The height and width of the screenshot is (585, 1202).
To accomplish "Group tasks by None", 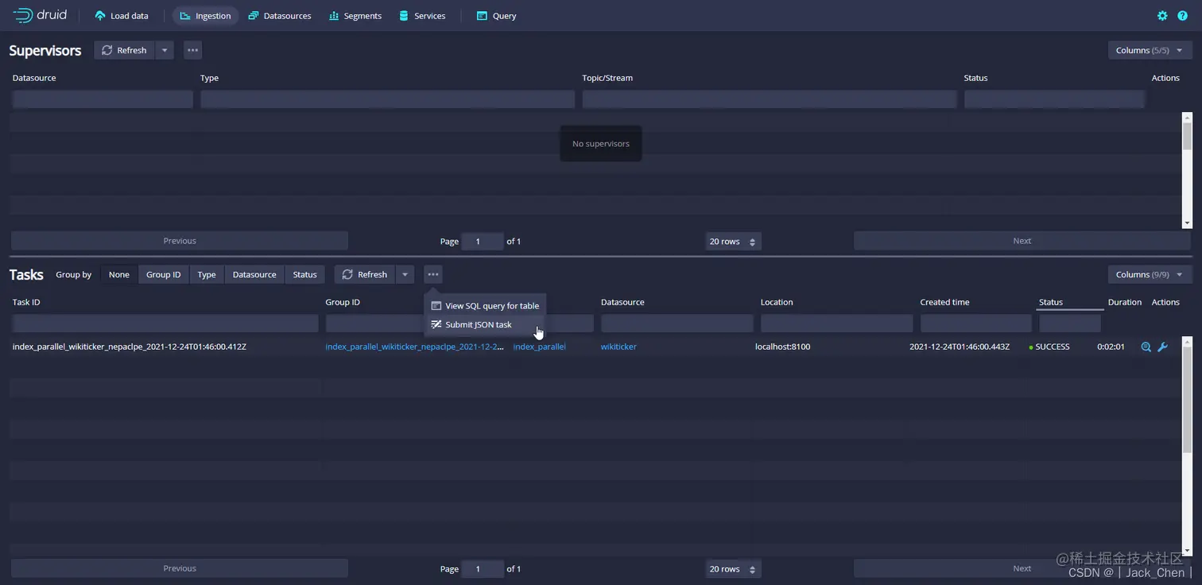I will [119, 274].
